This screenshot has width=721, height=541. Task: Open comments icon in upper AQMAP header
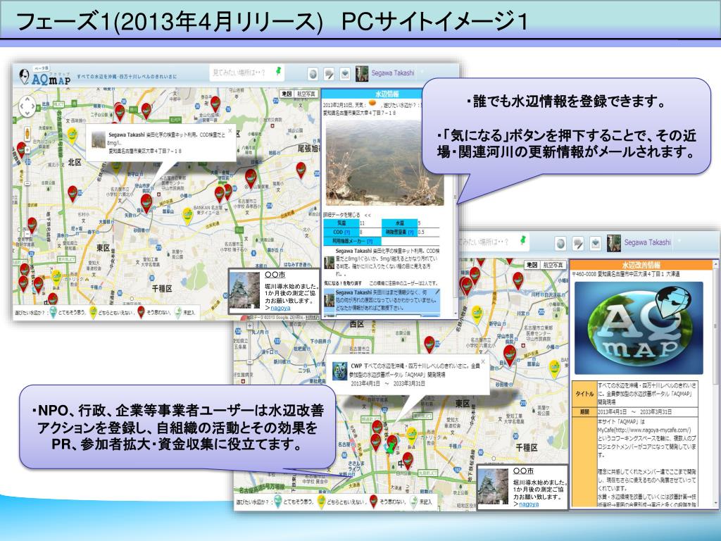329,73
